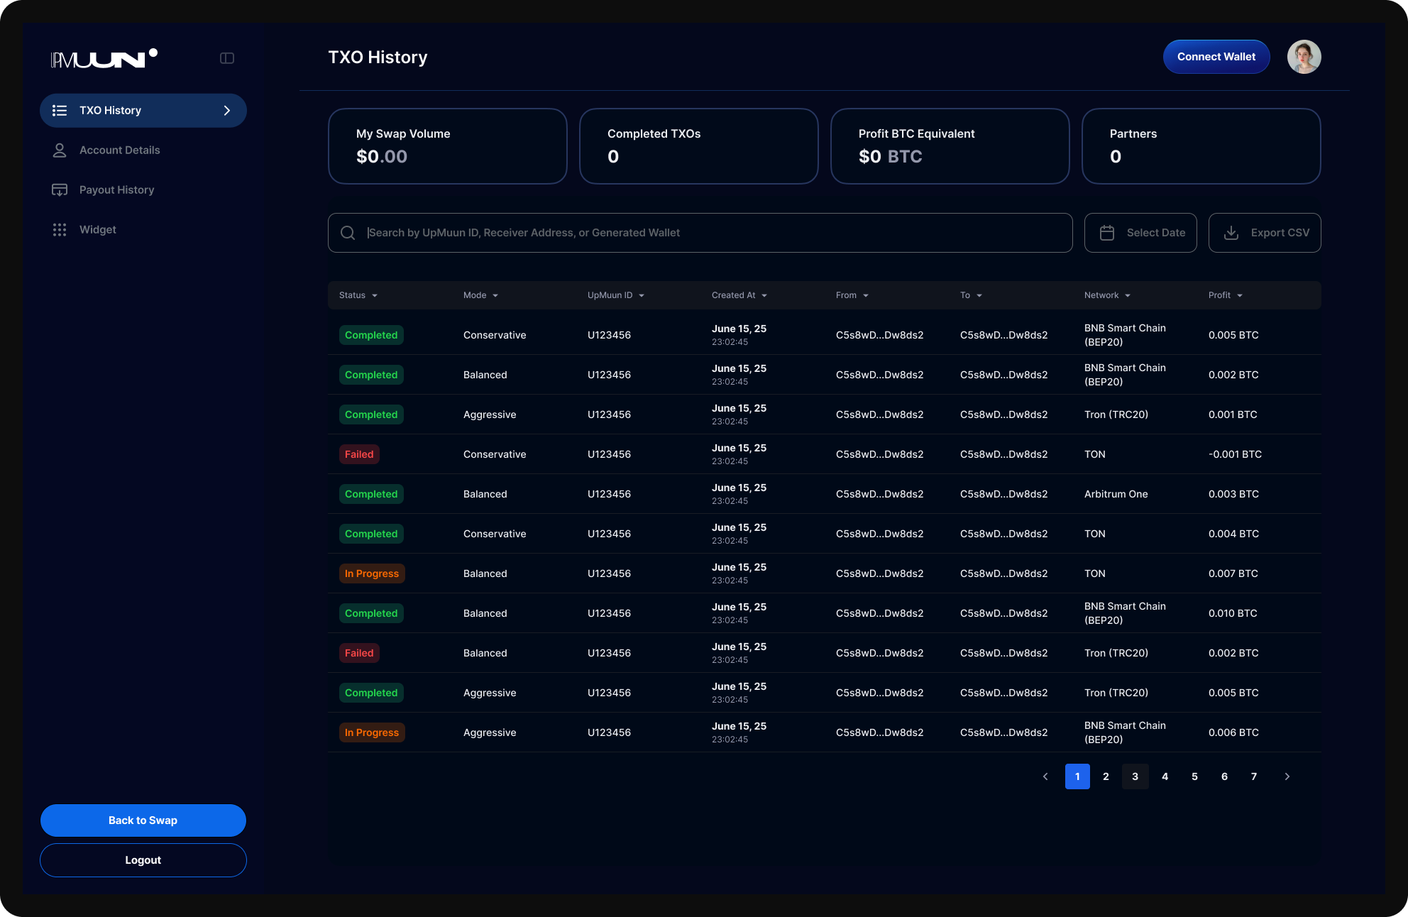Sort by Profit column dropdown
The width and height of the screenshot is (1408, 917).
point(1240,296)
